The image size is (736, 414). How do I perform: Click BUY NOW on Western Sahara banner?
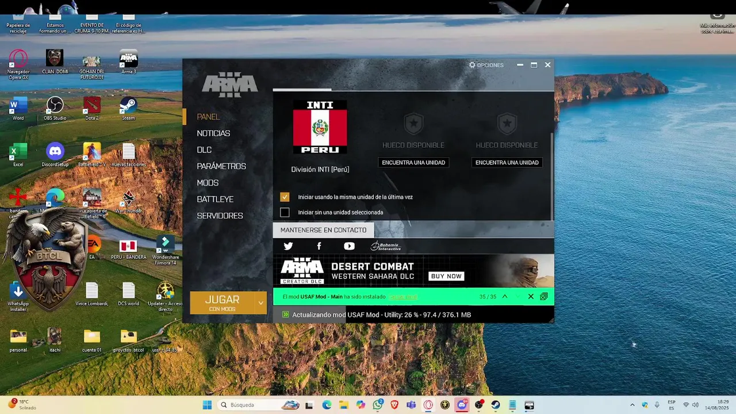click(x=446, y=276)
